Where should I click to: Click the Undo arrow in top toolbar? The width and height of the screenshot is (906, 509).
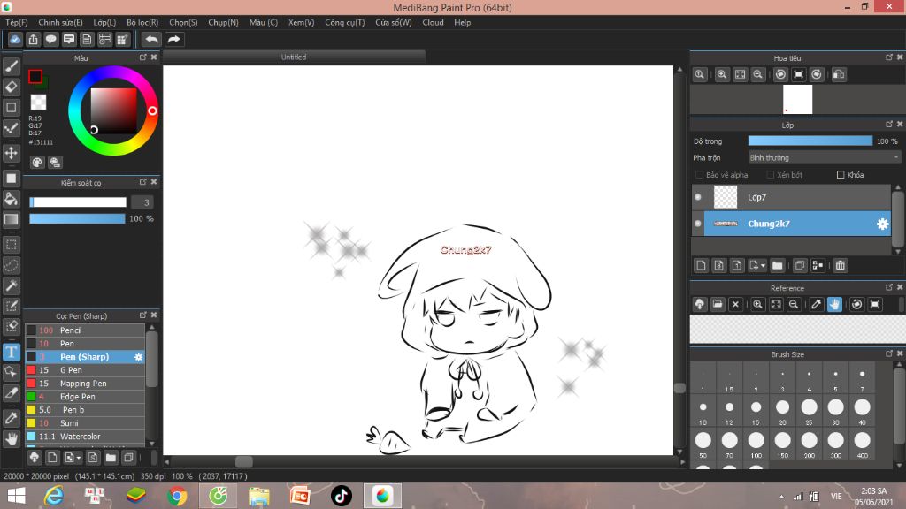click(x=152, y=39)
